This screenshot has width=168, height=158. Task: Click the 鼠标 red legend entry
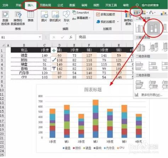point(77,148)
